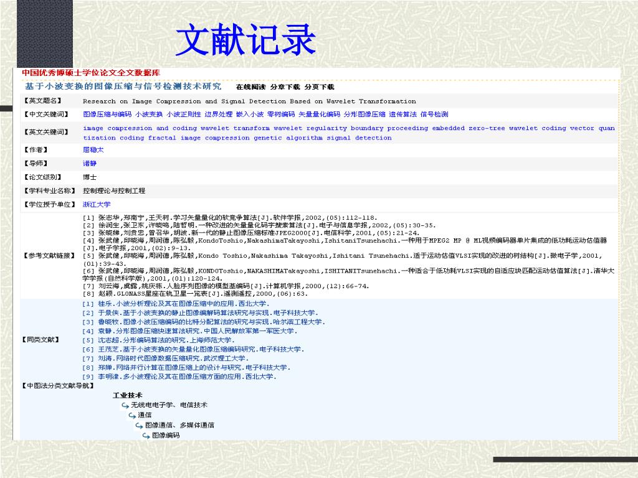Select the keyword 嵌入小波

250,115
